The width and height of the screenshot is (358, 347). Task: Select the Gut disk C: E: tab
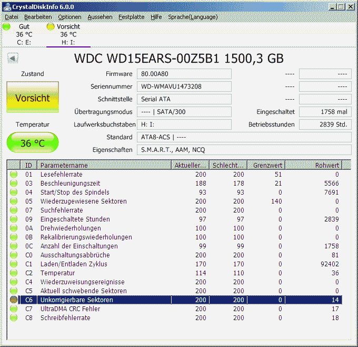(24, 34)
